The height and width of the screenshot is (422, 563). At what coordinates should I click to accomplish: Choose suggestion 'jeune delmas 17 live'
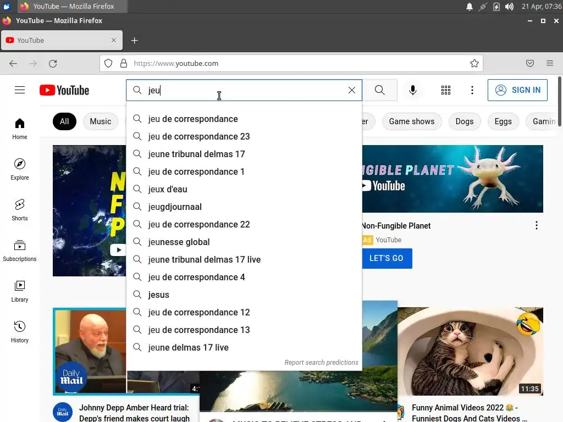coord(244,347)
